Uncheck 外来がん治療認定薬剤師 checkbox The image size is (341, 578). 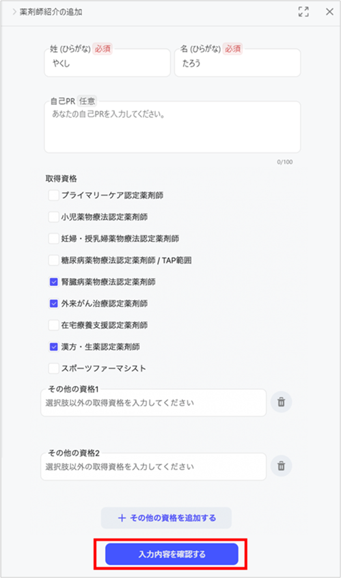click(x=54, y=303)
